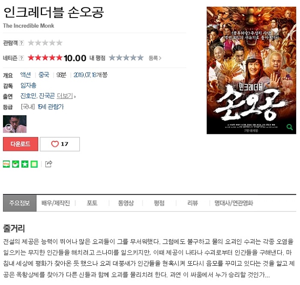Viewport: 300px width, 285px height.
Task: Open the 포토 tab
Action: click(x=92, y=203)
